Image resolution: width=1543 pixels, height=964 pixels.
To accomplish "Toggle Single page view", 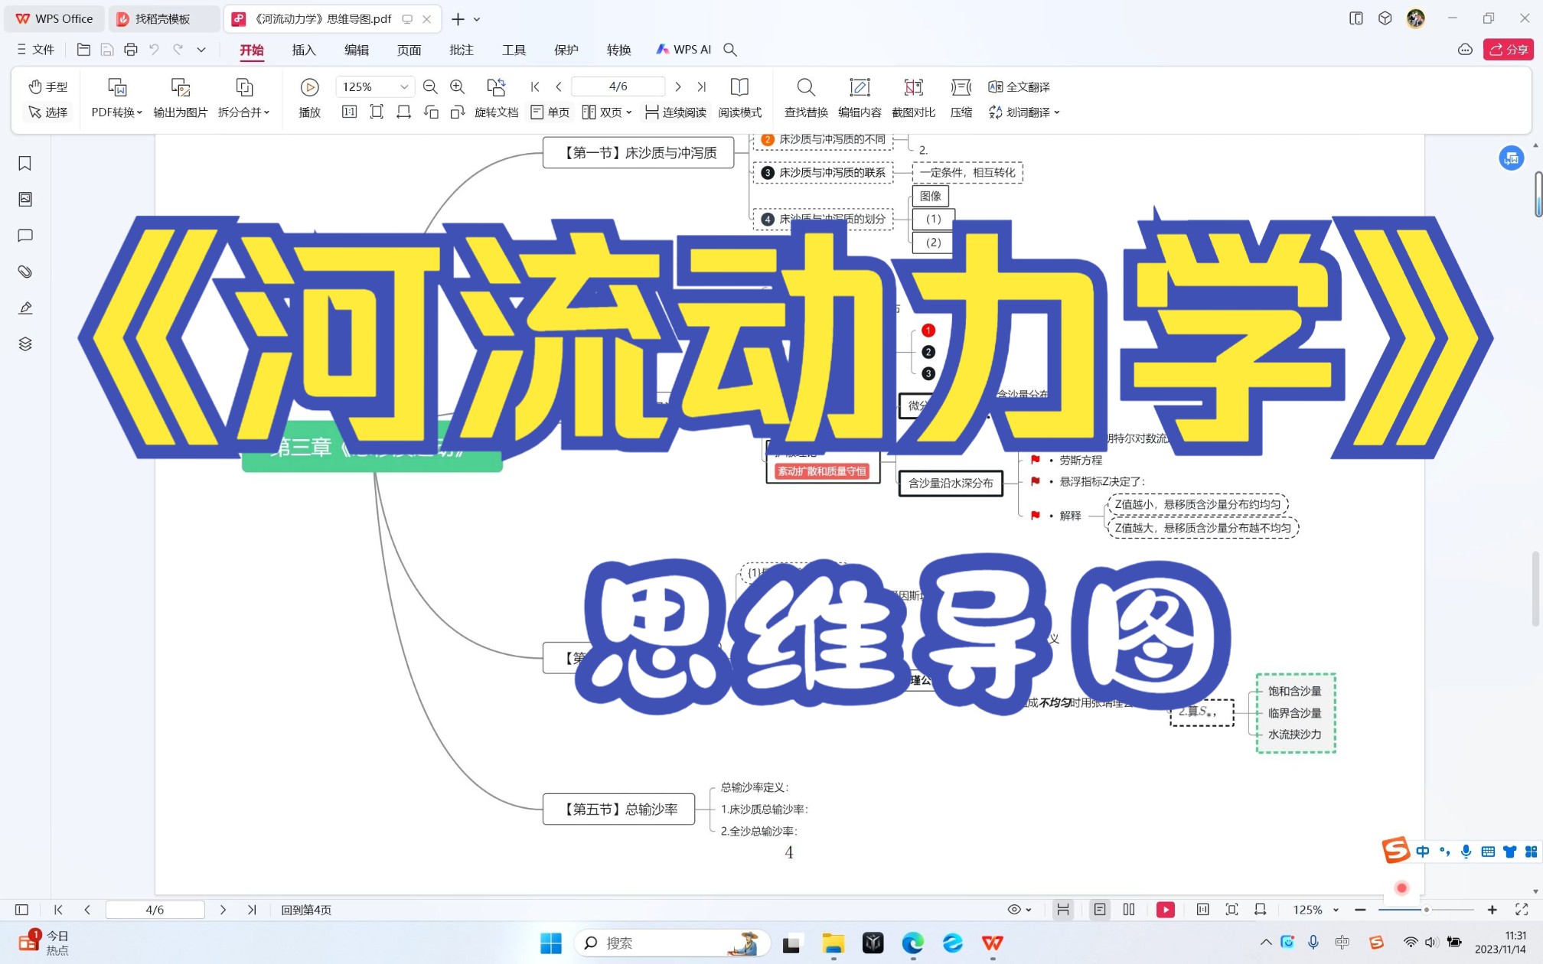I will (x=550, y=112).
